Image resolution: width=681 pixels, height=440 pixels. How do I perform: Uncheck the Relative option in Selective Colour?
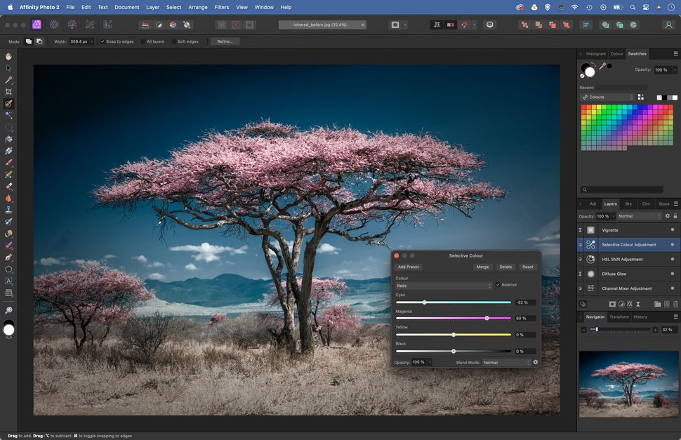(499, 284)
